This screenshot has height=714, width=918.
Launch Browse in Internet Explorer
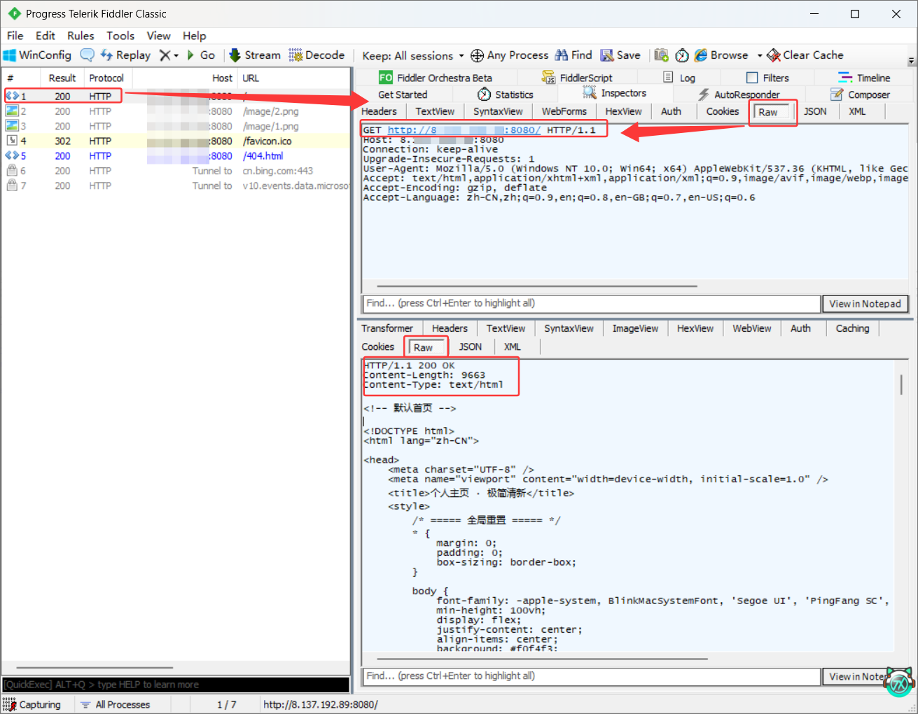[721, 55]
